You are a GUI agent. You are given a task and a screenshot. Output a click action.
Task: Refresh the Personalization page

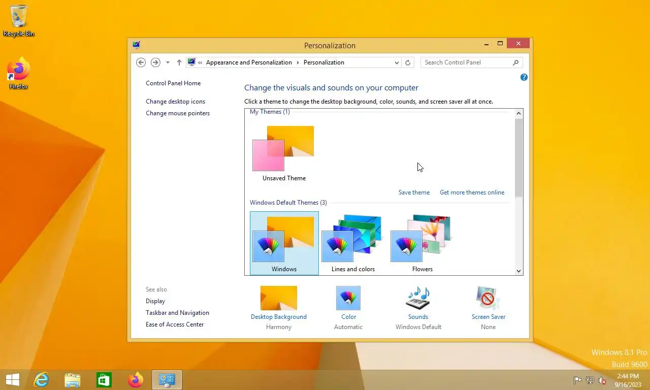pos(408,62)
